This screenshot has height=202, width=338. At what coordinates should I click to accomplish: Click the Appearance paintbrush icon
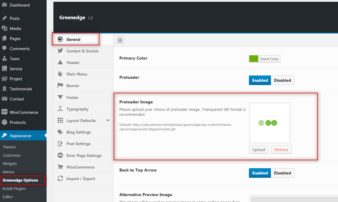[x=4, y=135]
